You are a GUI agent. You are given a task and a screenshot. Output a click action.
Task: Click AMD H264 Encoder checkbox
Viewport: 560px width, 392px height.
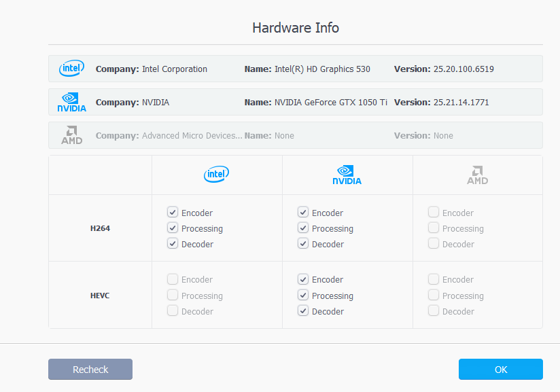tap(434, 213)
